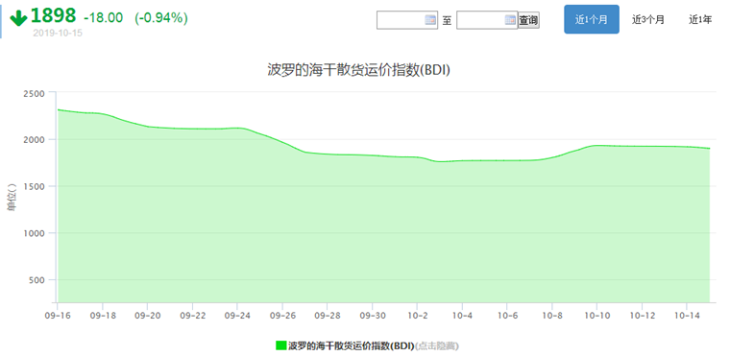Open calendar picker for end date
The image size is (730, 356).
click(x=510, y=20)
